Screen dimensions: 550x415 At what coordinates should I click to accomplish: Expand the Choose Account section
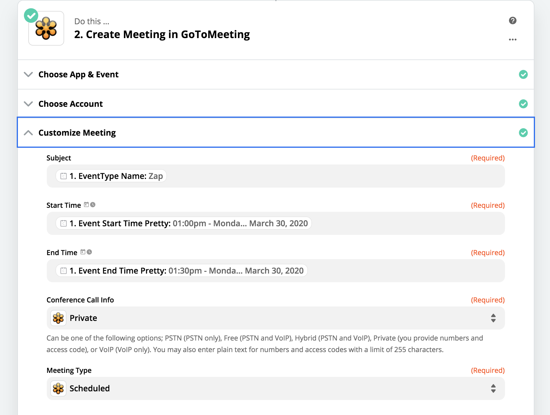tap(28, 104)
